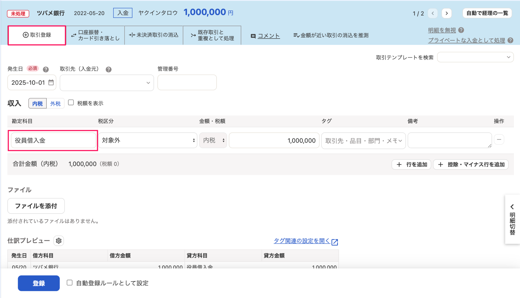Remove the row using the minus button

[x=499, y=139]
